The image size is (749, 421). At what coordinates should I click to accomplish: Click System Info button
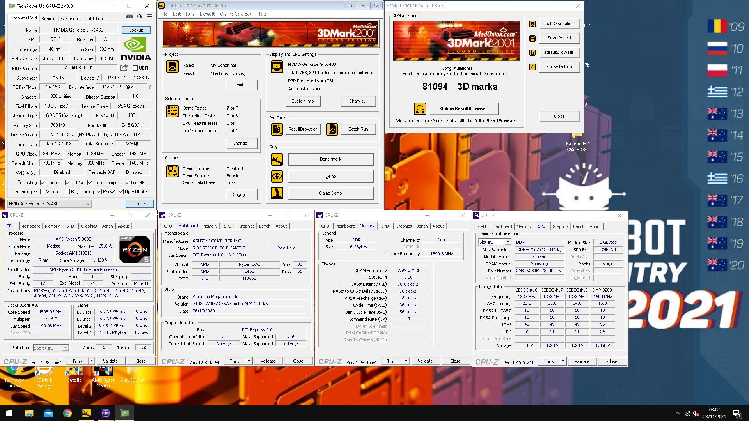(303, 101)
